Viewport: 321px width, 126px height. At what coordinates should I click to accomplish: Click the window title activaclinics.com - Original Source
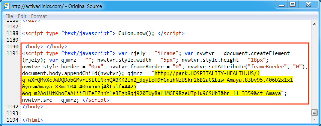(x=57, y=6)
